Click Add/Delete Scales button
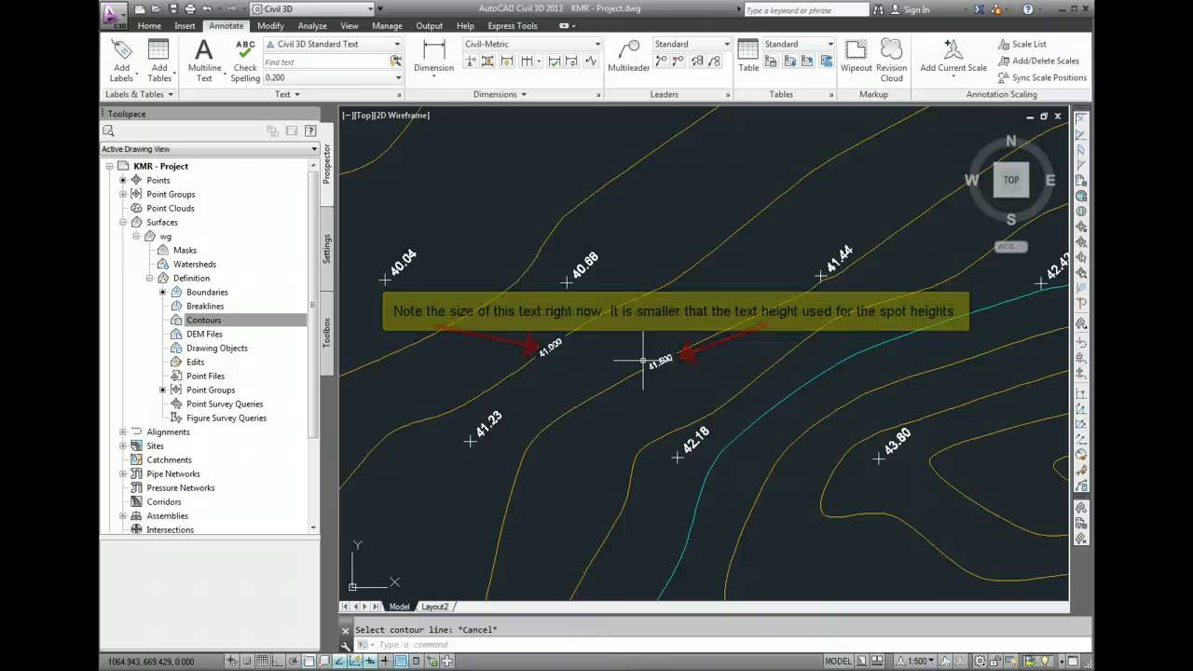1193x671 pixels. tap(1038, 61)
